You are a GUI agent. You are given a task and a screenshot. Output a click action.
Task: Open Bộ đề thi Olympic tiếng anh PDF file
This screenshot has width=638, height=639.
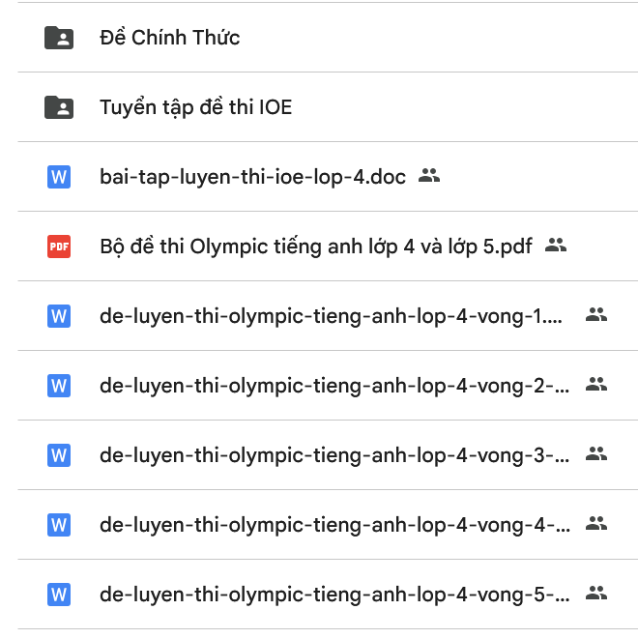pos(316,247)
